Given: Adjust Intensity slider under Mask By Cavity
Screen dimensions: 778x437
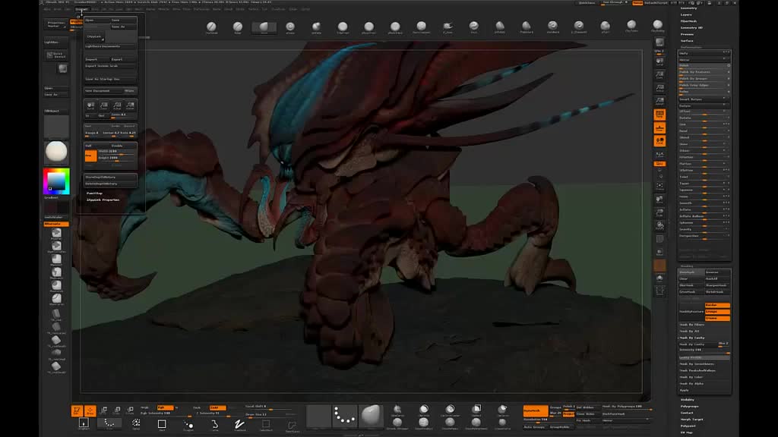Looking at the screenshot, I should pyautogui.click(x=704, y=351).
